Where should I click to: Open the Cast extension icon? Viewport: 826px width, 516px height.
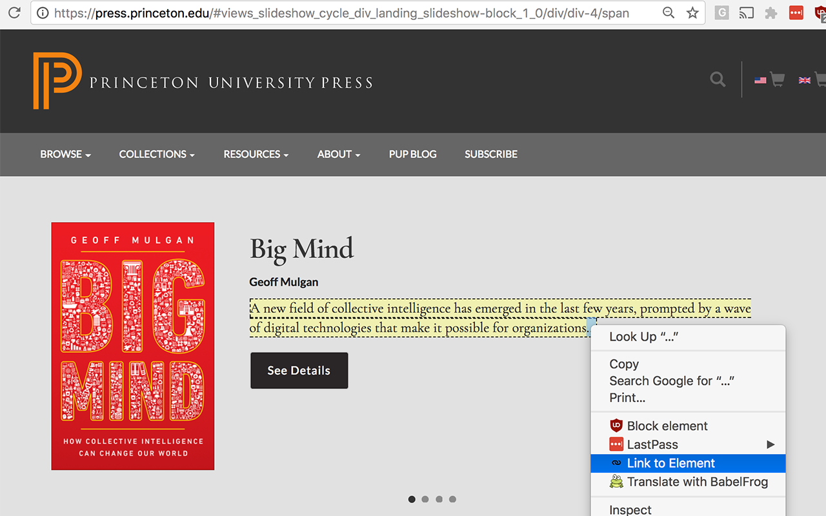pos(747,13)
